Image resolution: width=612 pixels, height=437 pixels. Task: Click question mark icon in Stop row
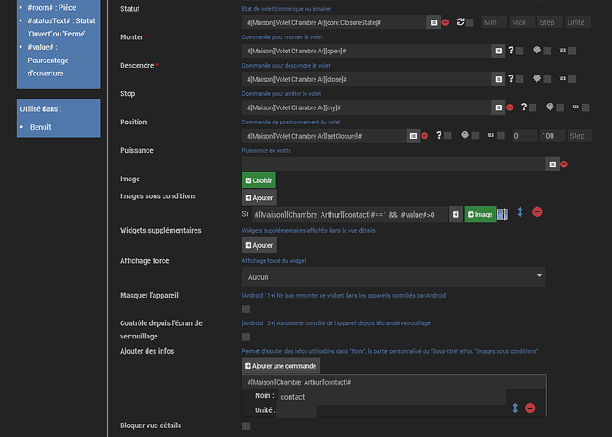[524, 107]
